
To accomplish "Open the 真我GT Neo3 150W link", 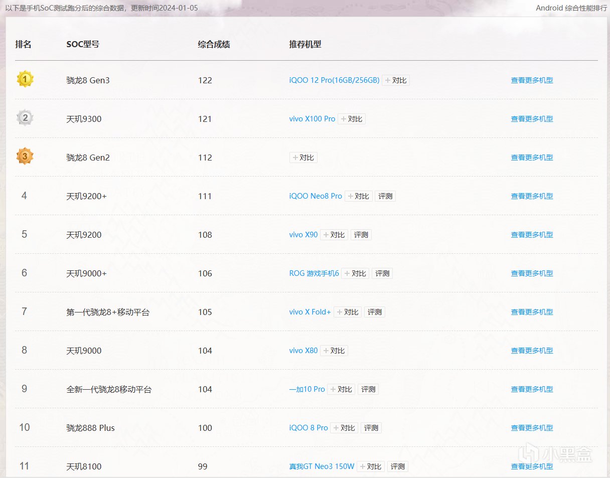I will (x=322, y=466).
